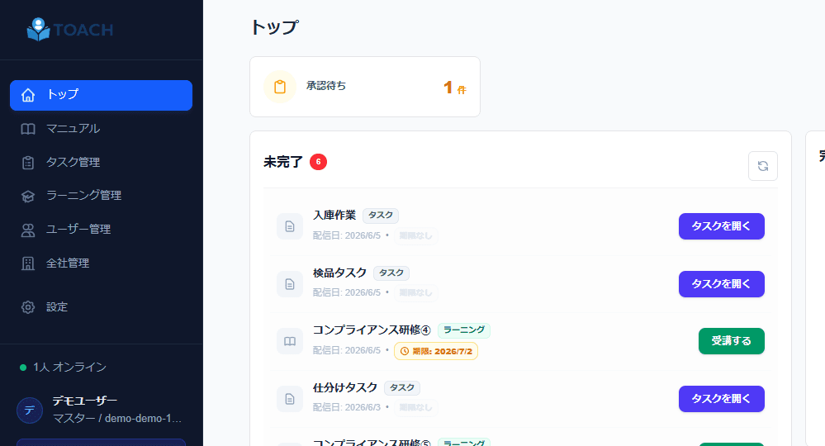Click the gear icon beside 設定

[x=28, y=307]
